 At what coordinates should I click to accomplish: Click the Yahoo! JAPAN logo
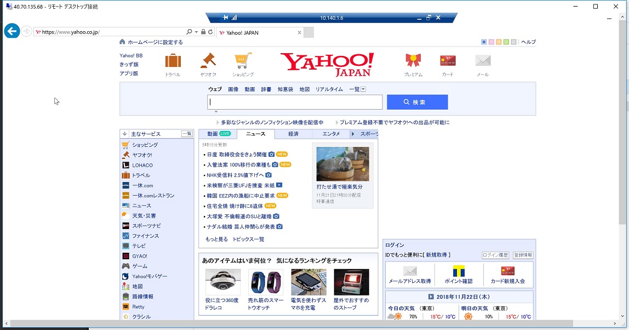click(x=327, y=64)
